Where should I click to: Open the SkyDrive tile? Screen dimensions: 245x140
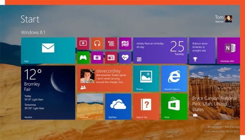(x=118, y=107)
